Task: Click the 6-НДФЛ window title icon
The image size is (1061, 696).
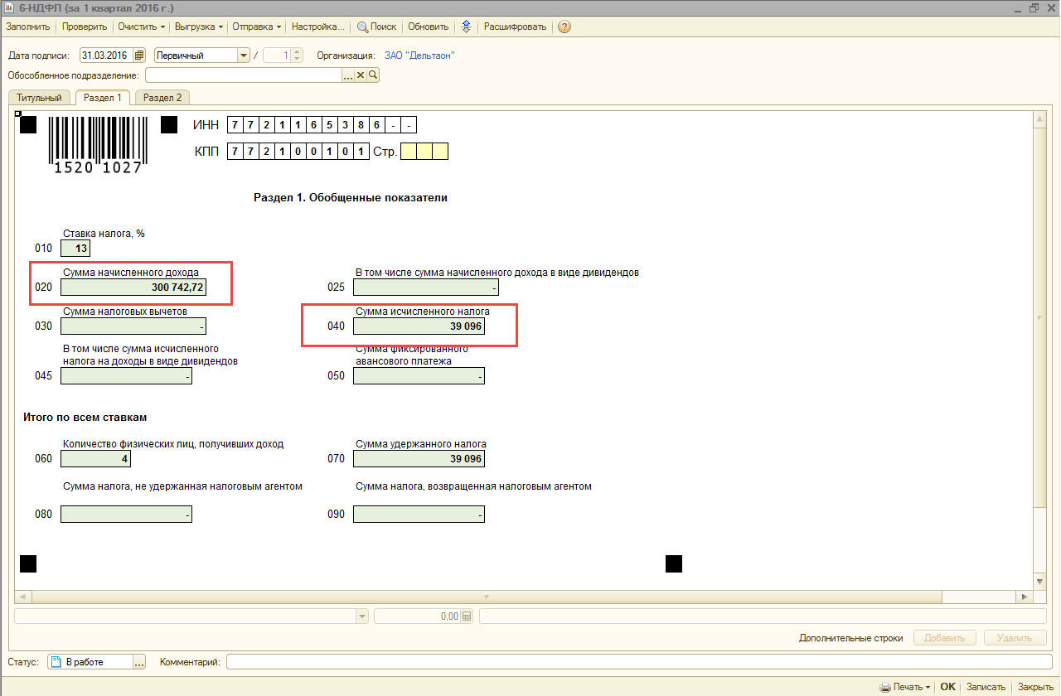Action: pos(9,7)
